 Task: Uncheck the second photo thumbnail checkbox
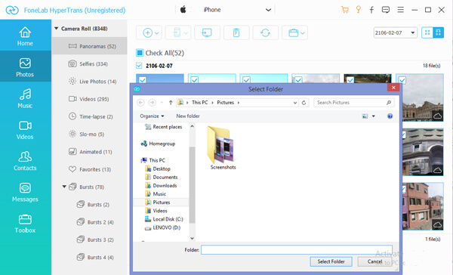pos(195,79)
